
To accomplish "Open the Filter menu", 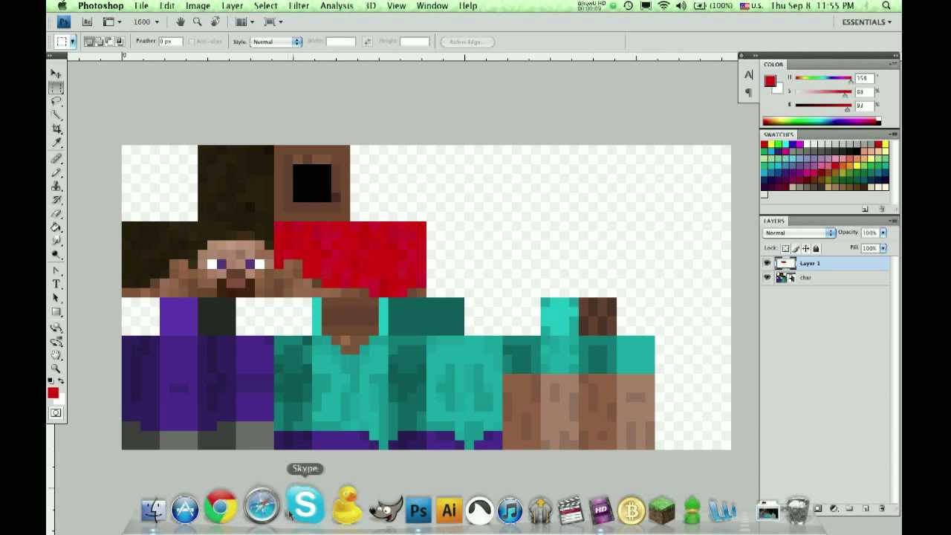I will pyautogui.click(x=299, y=6).
